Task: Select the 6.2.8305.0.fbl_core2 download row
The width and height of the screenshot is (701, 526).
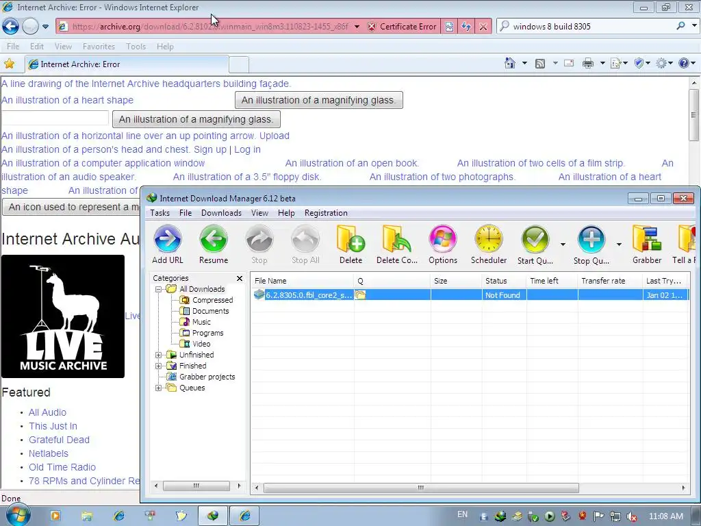Action: (x=470, y=295)
